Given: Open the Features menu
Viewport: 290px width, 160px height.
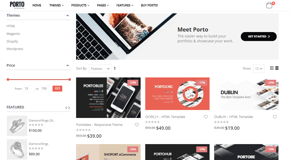Looking at the screenshot, I should 125,5.
